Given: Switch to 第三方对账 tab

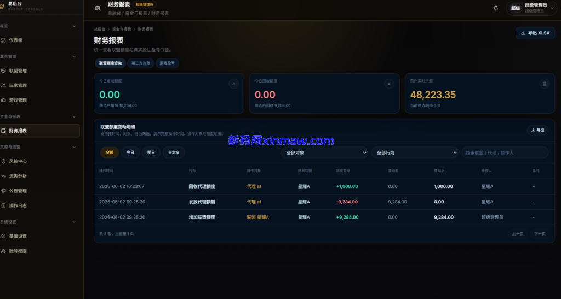Looking at the screenshot, I should (x=141, y=63).
